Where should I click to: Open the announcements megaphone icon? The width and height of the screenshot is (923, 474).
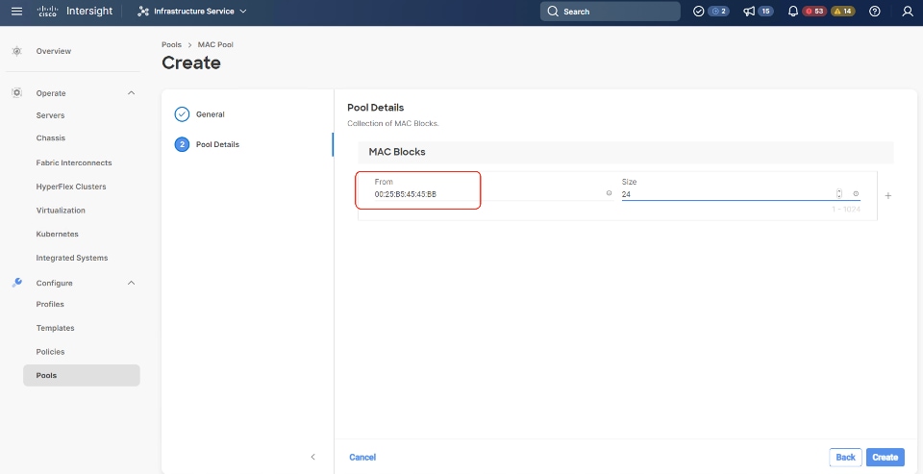pyautogui.click(x=749, y=12)
